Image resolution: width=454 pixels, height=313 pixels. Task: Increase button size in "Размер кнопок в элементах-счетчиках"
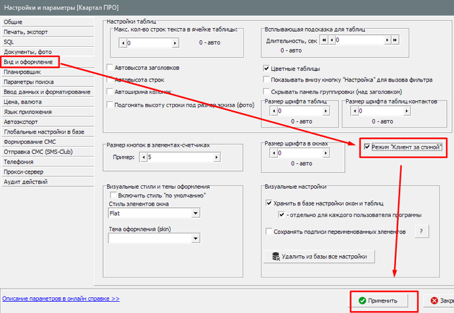point(217,158)
